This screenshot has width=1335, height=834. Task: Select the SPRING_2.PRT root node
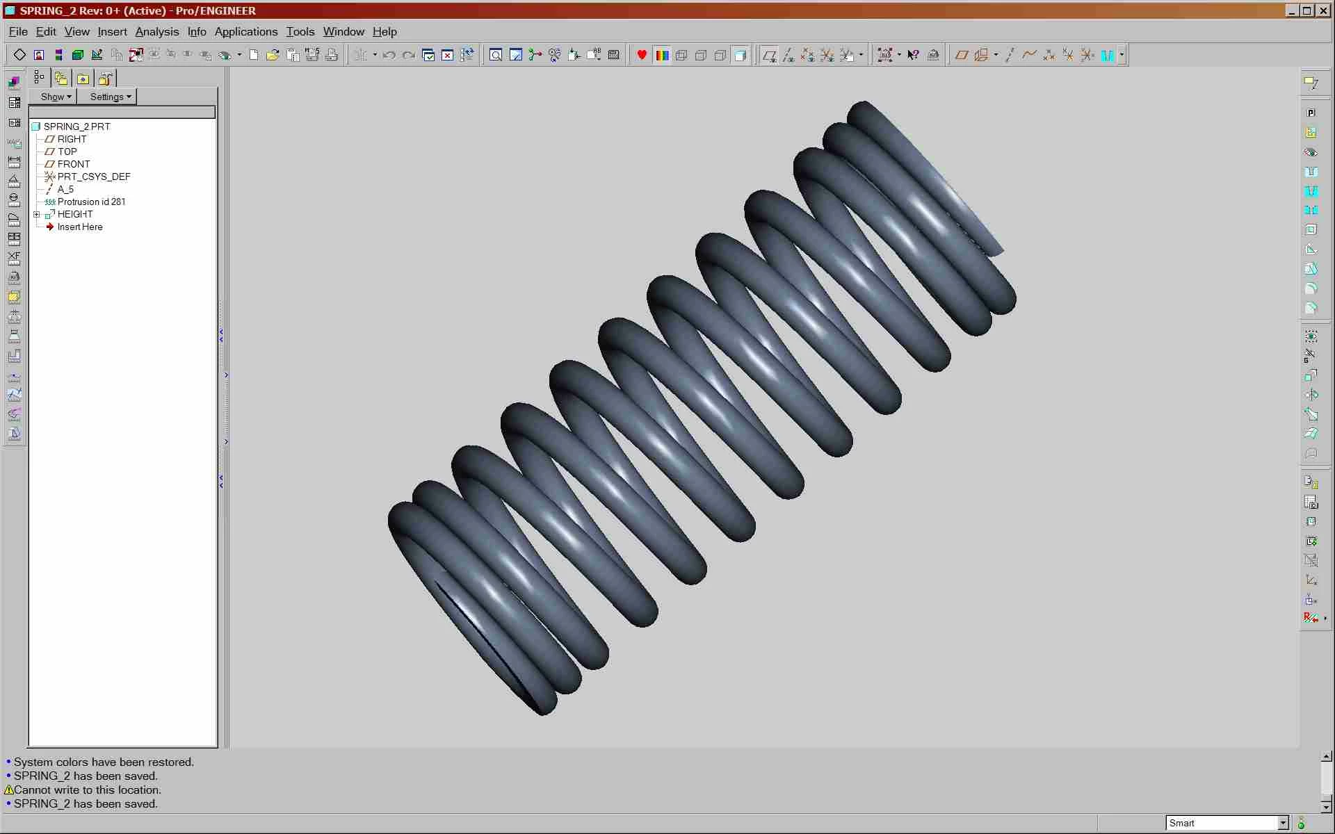pyautogui.click(x=71, y=127)
